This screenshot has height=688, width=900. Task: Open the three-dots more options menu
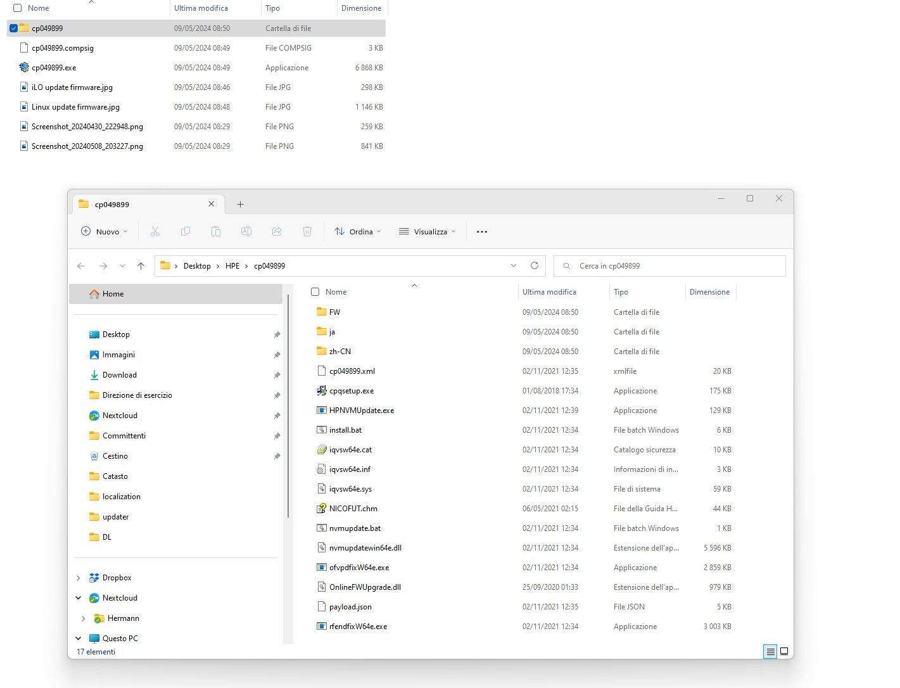point(482,232)
